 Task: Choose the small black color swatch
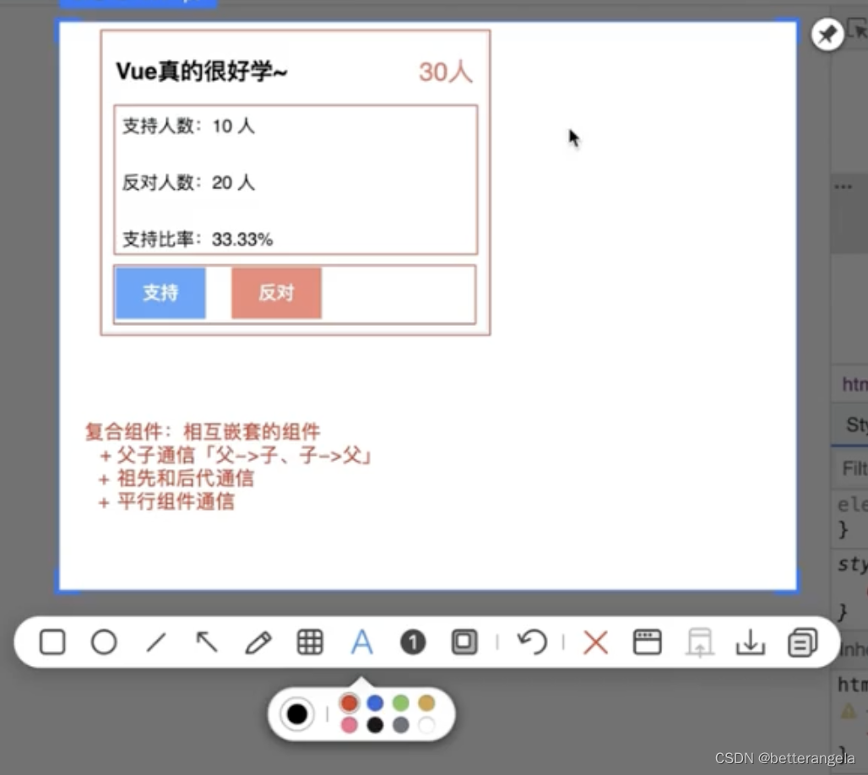pyautogui.click(x=375, y=724)
